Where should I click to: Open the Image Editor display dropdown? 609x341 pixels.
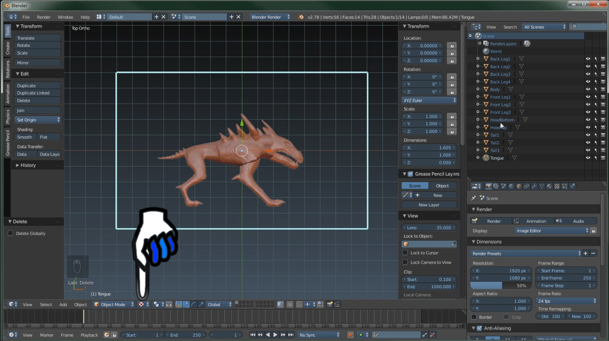pos(552,231)
